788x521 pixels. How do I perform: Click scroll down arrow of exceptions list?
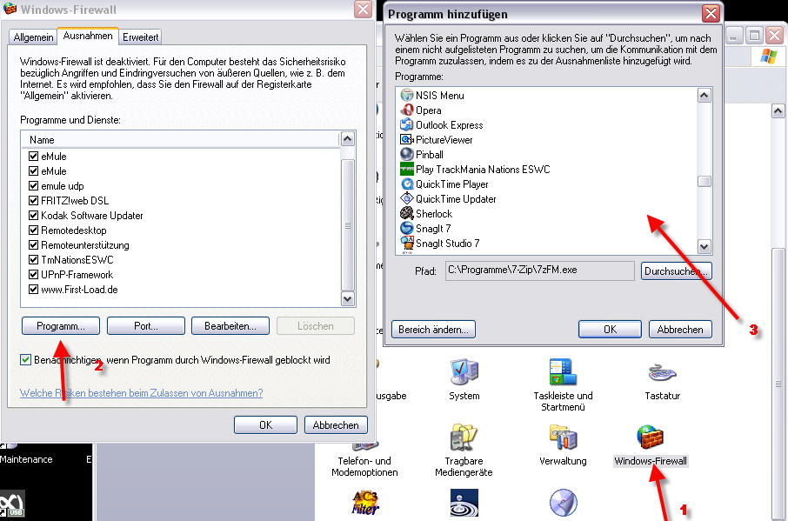(347, 299)
